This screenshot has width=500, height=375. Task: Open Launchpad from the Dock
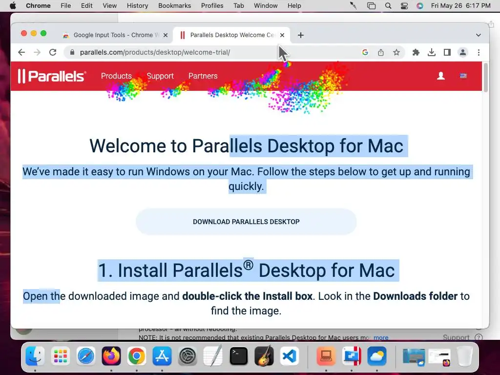coord(60,356)
